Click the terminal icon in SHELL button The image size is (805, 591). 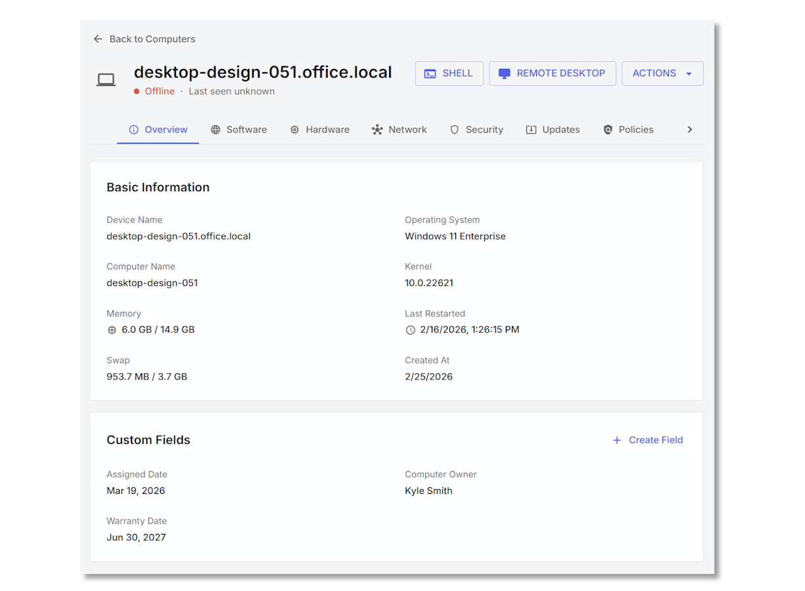430,74
